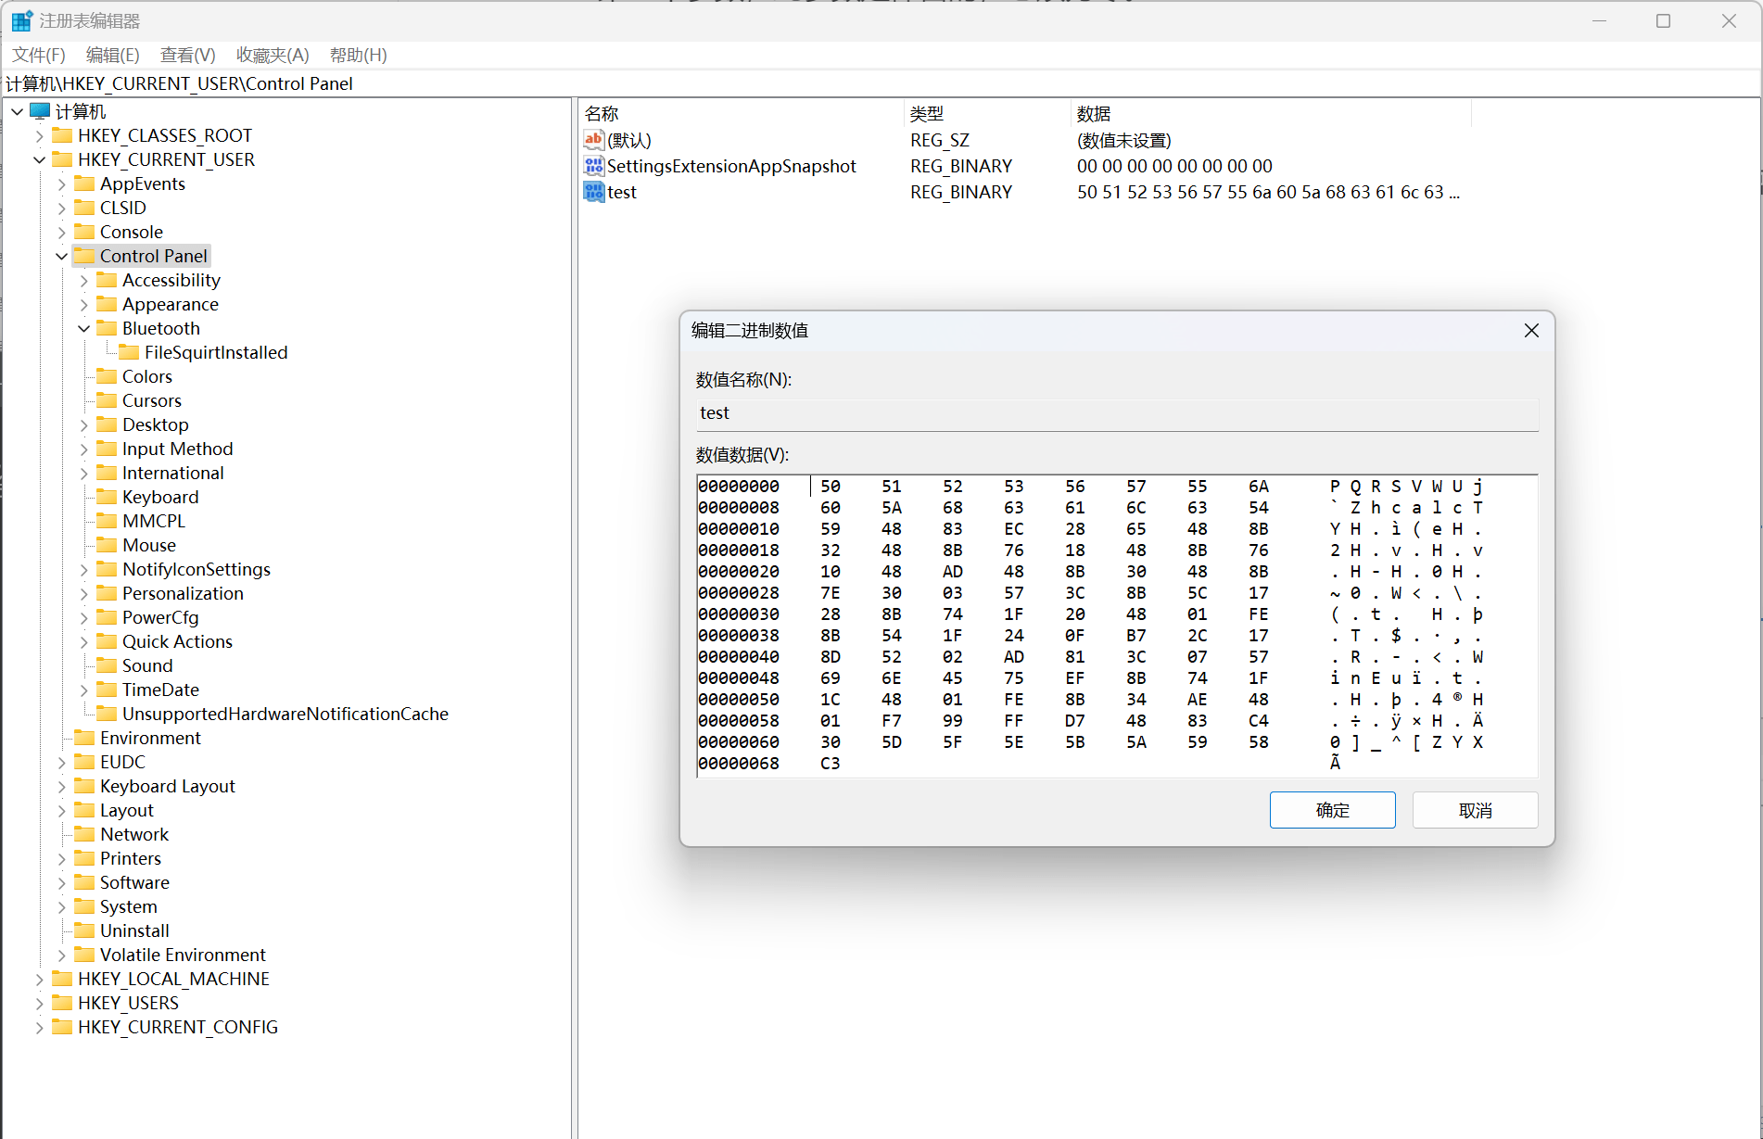Open the 文件(F) menu

(38, 55)
